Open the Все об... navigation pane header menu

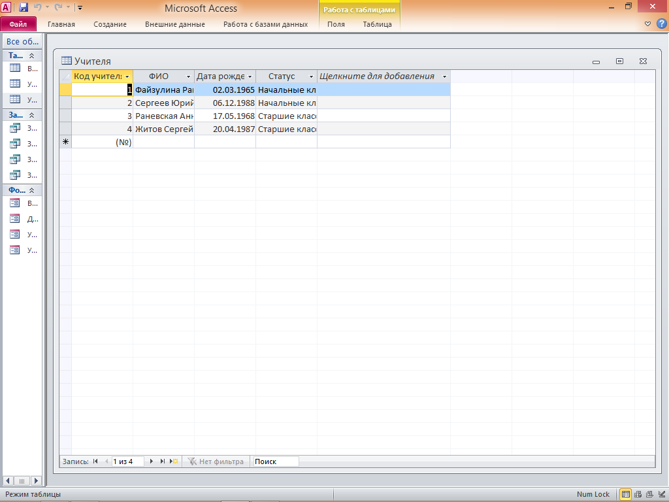22,41
